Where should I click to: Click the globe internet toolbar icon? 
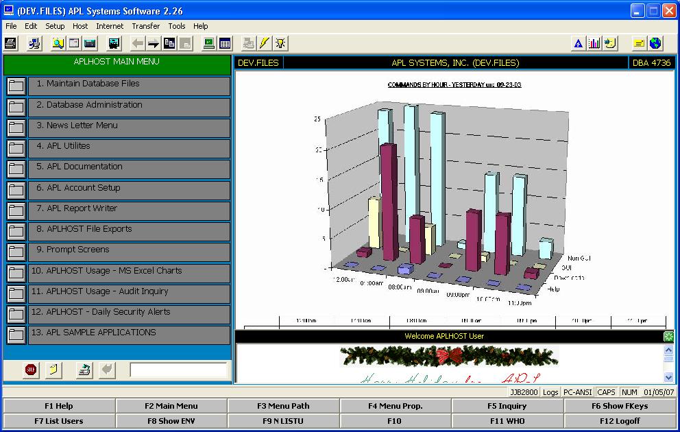pyautogui.click(x=655, y=43)
